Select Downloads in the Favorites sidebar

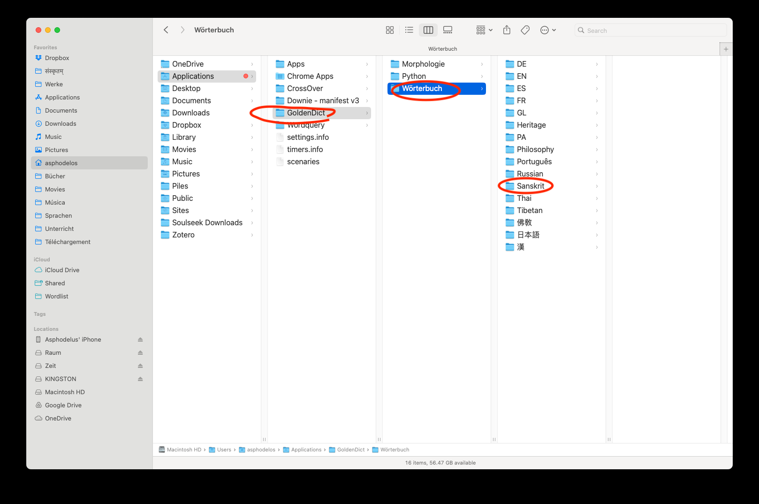61,123
